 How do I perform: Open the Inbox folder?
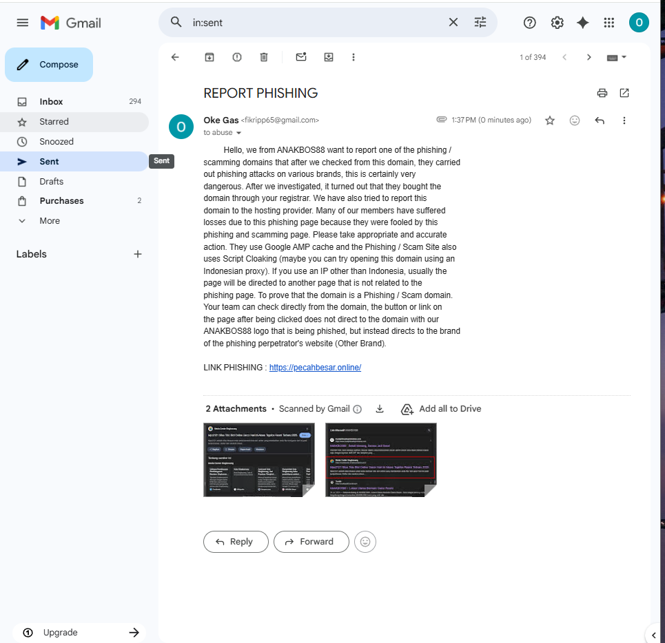pyautogui.click(x=74, y=102)
